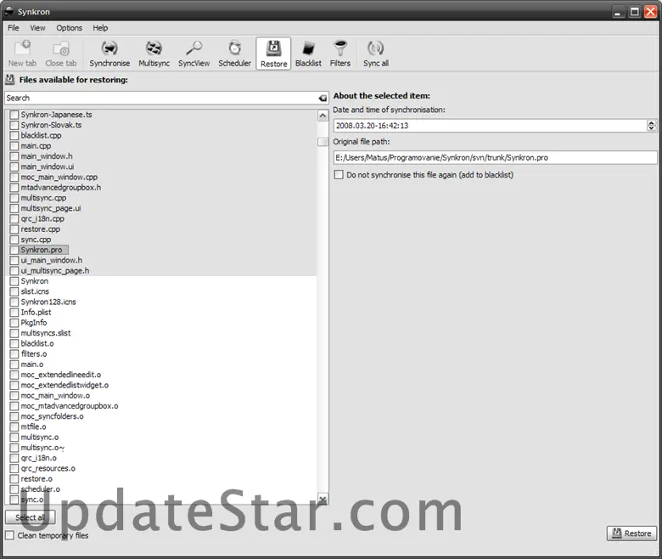Image resolution: width=662 pixels, height=559 pixels.
Task: Click the Sync all toolbar icon
Action: 376,54
